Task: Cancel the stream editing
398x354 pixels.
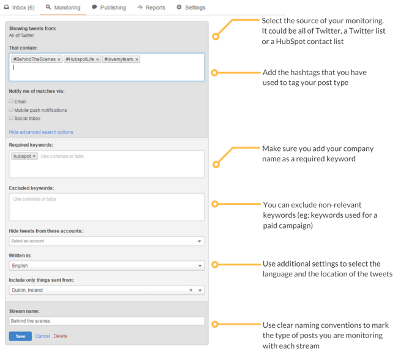Action: click(x=42, y=336)
